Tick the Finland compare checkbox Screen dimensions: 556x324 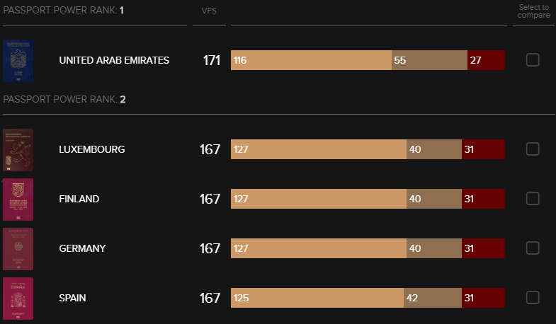[533, 199]
